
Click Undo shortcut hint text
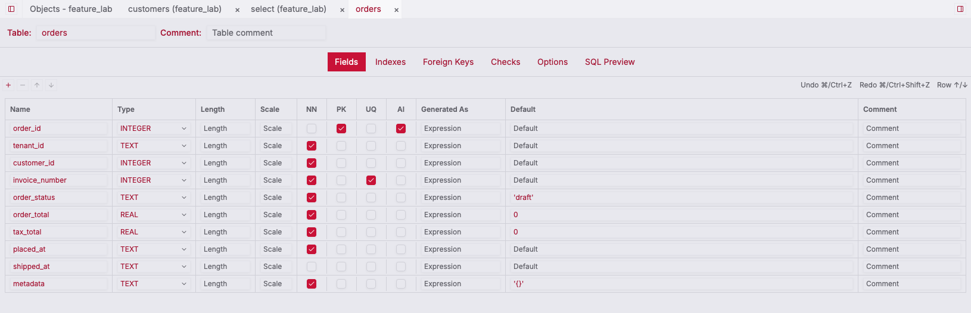click(x=826, y=85)
